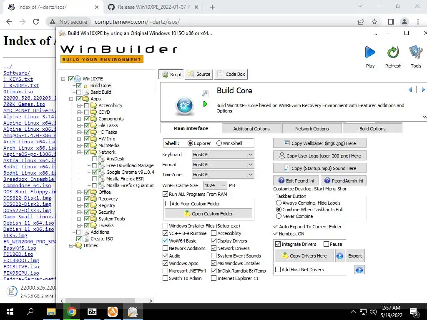The height and width of the screenshot is (320, 427).
Task: Enable the Microsoft .NETFx4 checkbox
Action: tap(165, 271)
